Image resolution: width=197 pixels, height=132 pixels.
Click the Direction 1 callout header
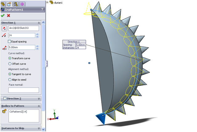click(74, 42)
